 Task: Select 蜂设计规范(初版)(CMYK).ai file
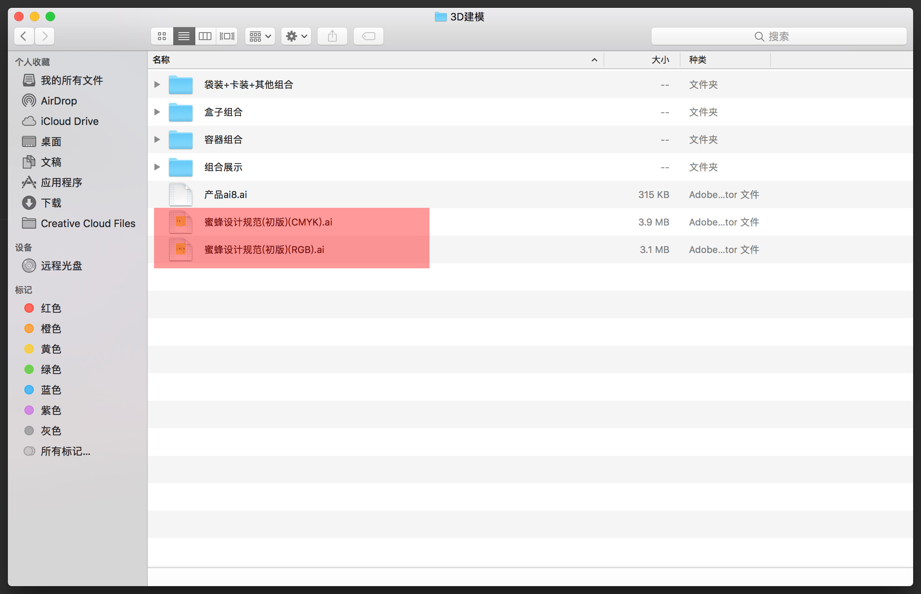(x=268, y=222)
